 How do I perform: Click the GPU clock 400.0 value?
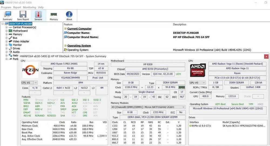pyautogui.click(x=205, y=96)
